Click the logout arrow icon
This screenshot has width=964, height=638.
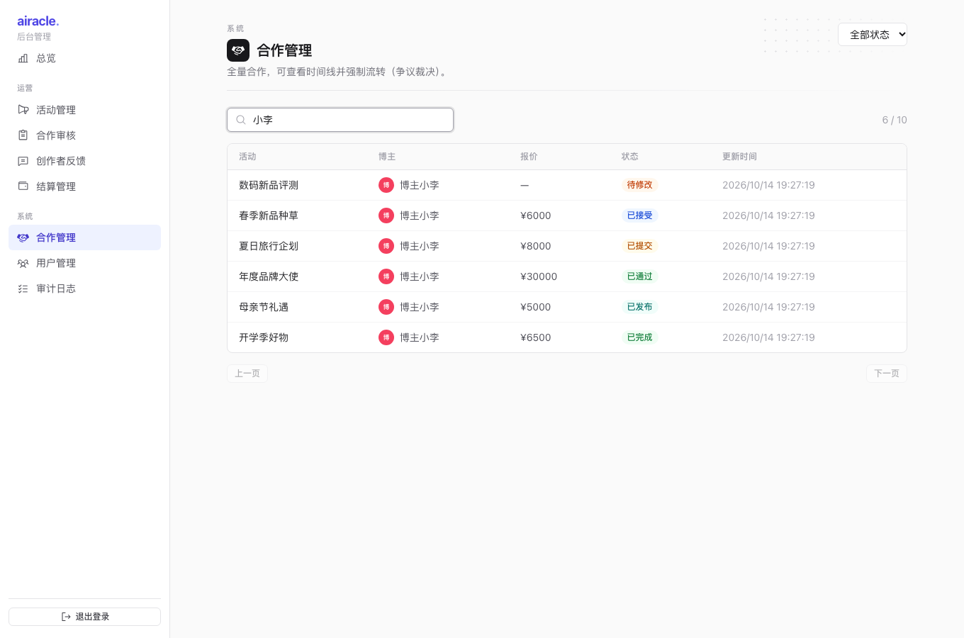pyautogui.click(x=66, y=617)
